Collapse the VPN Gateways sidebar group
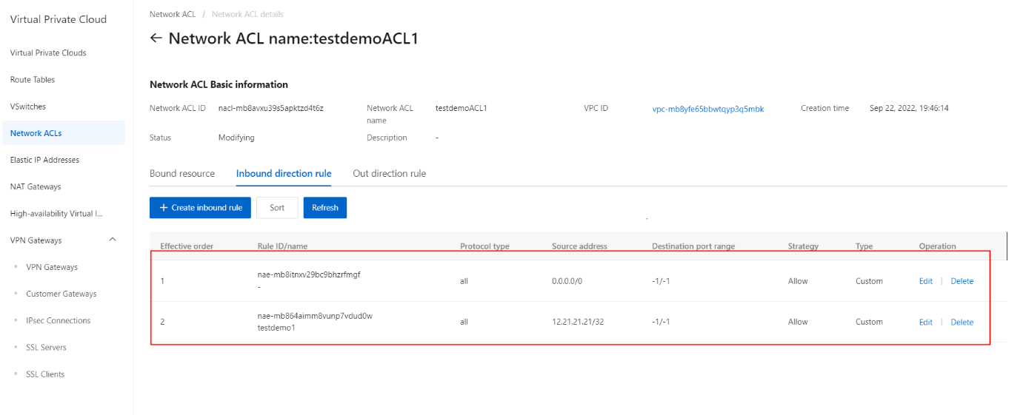The image size is (1023, 415). [x=113, y=240]
